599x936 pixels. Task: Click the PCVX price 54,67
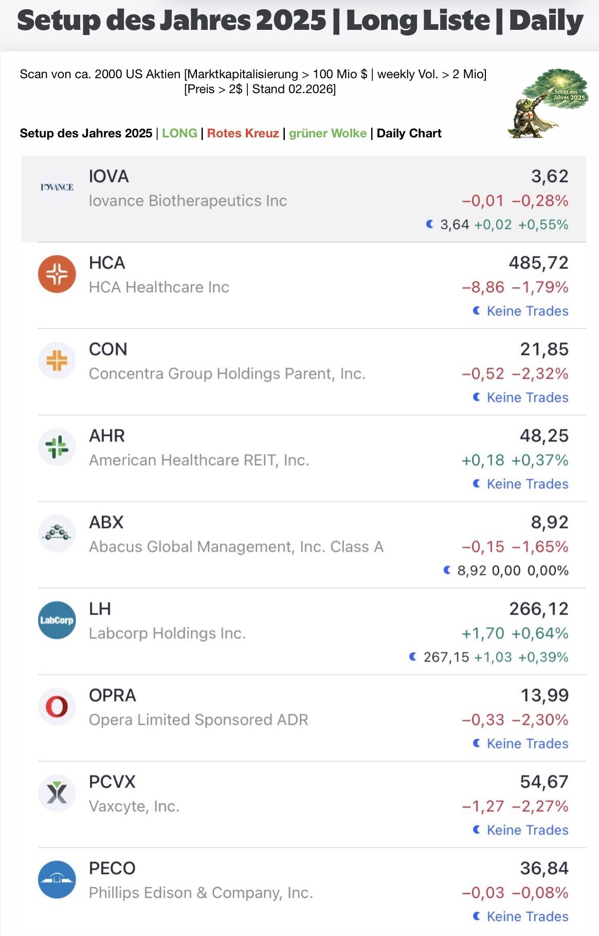click(x=544, y=782)
